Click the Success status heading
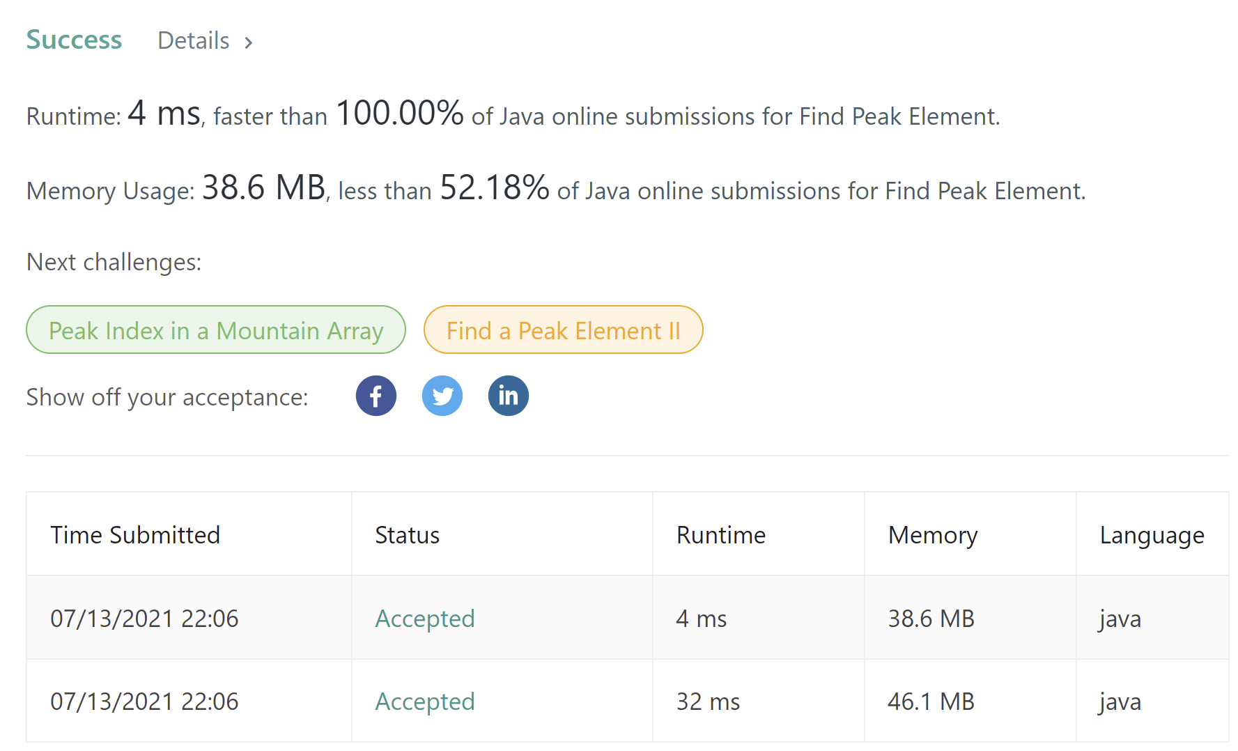 click(74, 40)
